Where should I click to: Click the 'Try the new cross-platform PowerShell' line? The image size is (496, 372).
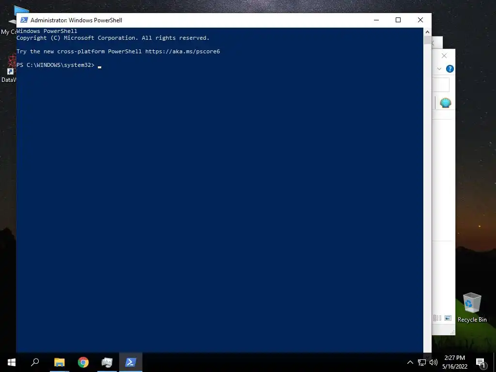(118, 51)
